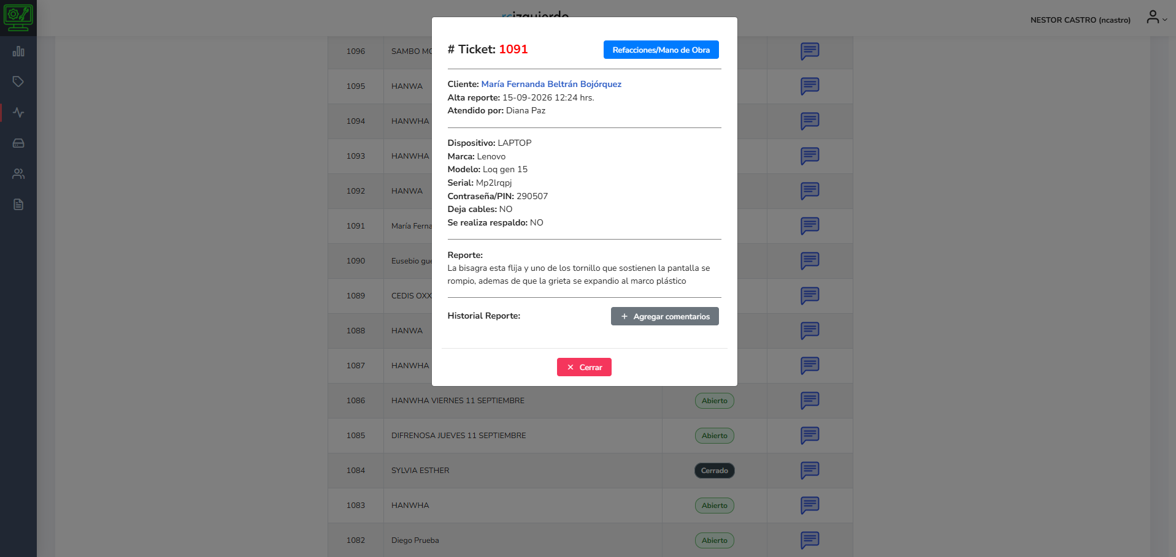Viewport: 1176px width, 557px height.
Task: Click comment icon for ticket 1089
Action: click(810, 296)
